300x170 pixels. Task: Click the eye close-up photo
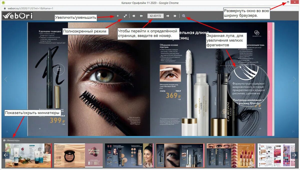click(109, 79)
